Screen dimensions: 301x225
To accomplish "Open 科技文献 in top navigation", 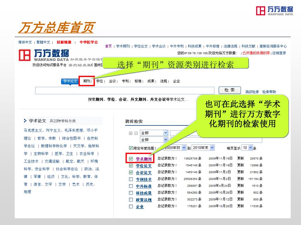I will click(x=248, y=46).
